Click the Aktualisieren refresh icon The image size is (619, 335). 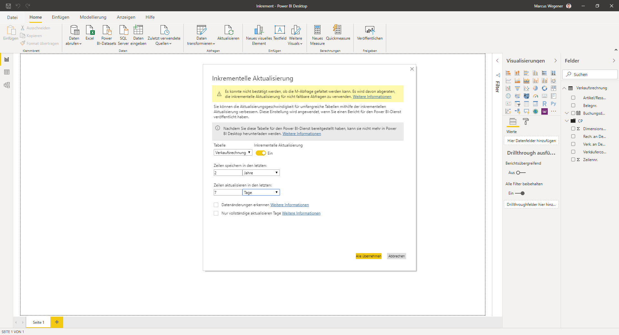[228, 30]
